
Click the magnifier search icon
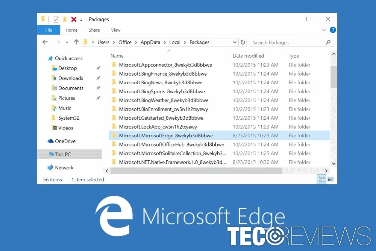click(x=328, y=43)
